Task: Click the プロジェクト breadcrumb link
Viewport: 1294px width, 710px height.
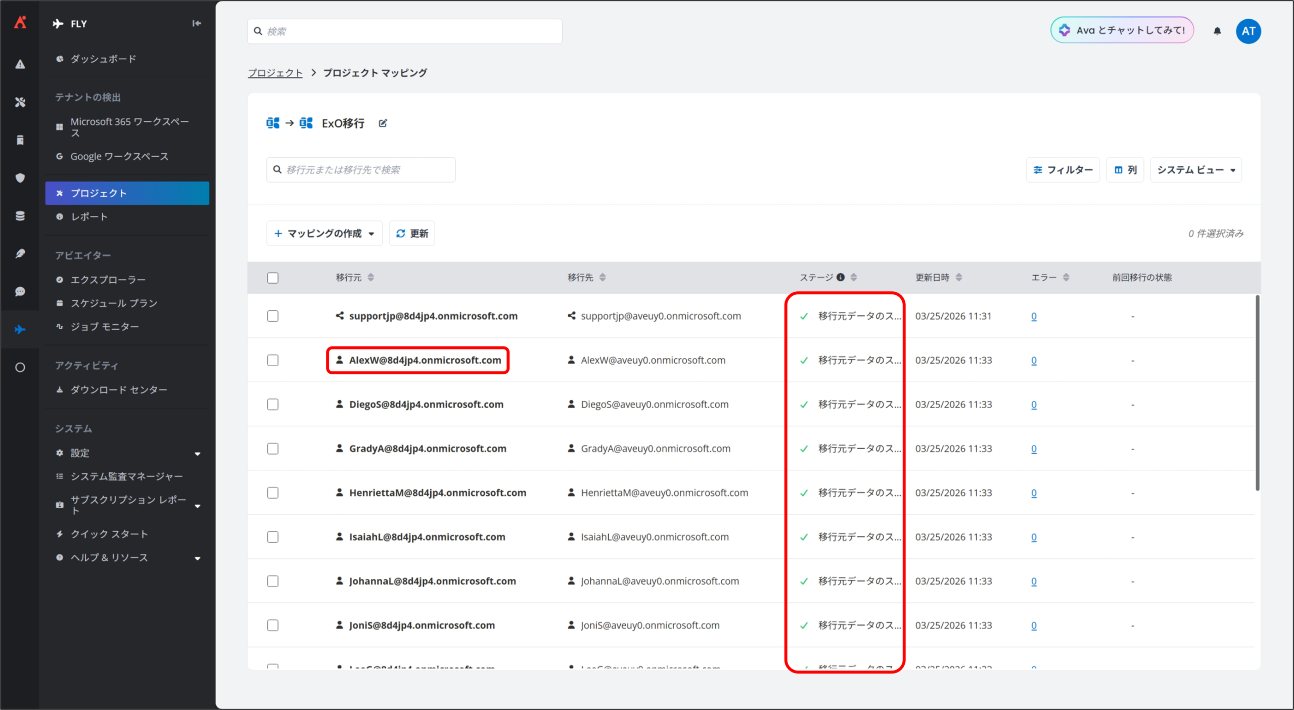Action: pyautogui.click(x=275, y=73)
